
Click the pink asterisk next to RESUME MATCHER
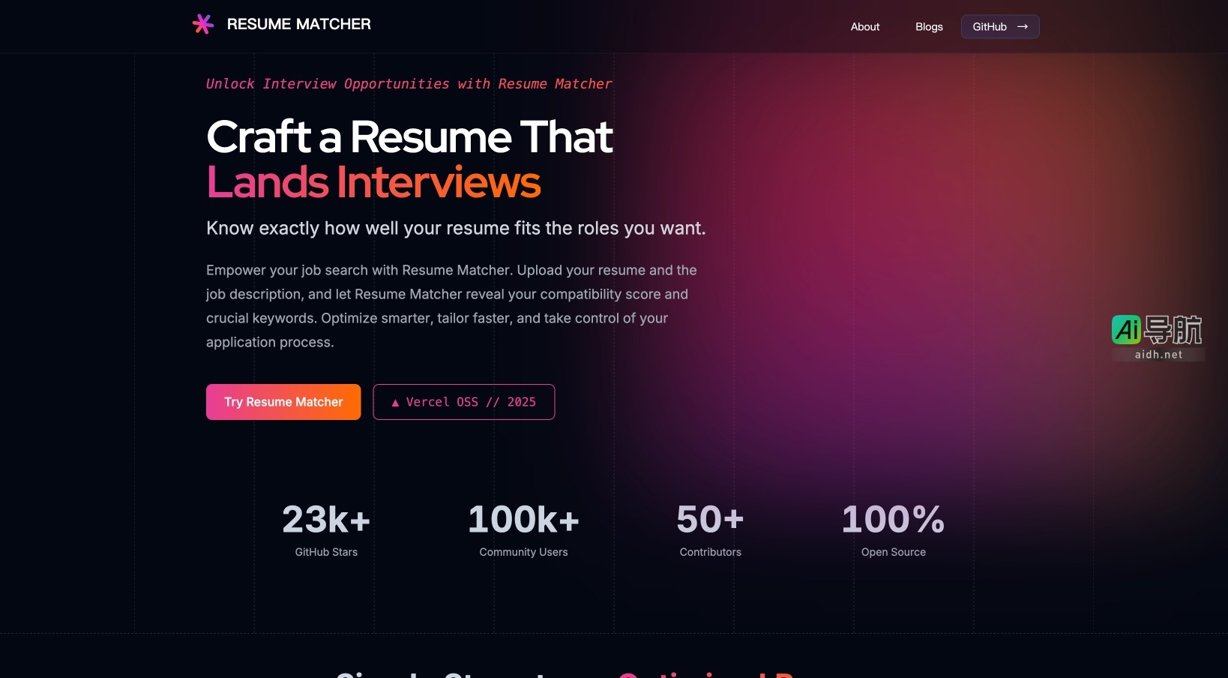(202, 25)
